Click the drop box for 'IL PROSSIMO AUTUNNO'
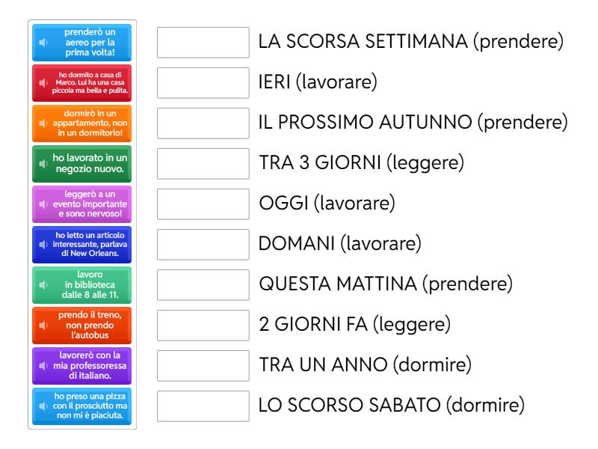The image size is (598, 449). pos(203,123)
